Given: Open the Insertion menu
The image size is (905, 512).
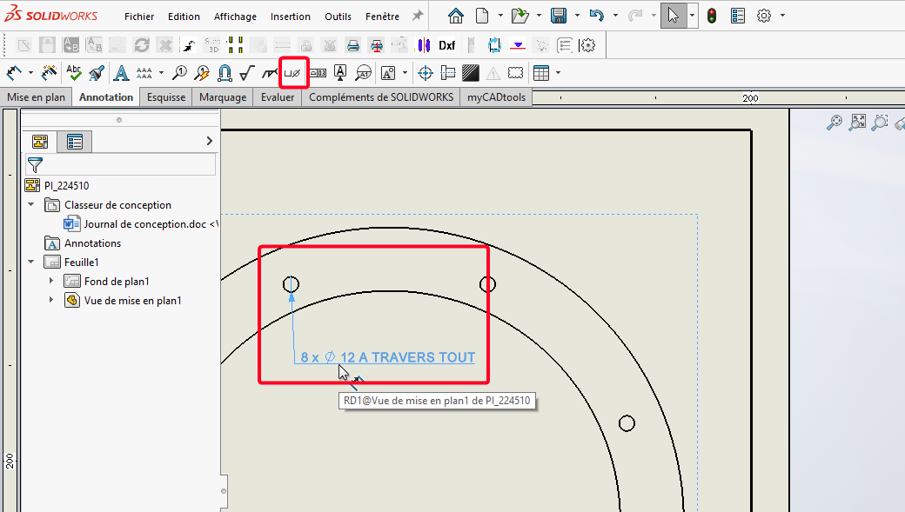Looking at the screenshot, I should [x=291, y=17].
